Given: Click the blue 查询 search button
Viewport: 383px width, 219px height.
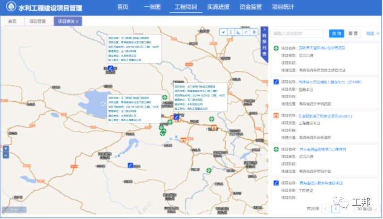Looking at the screenshot, I should coord(336,34).
